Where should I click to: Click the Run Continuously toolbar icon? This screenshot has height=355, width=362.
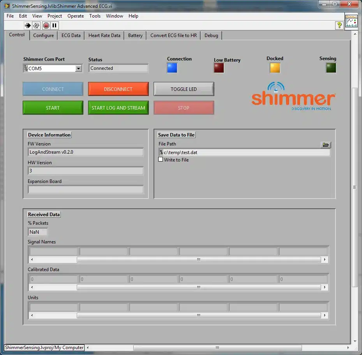(36, 25)
